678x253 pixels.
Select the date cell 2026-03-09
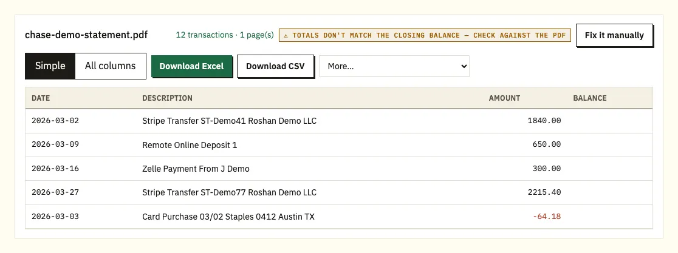tap(55, 144)
